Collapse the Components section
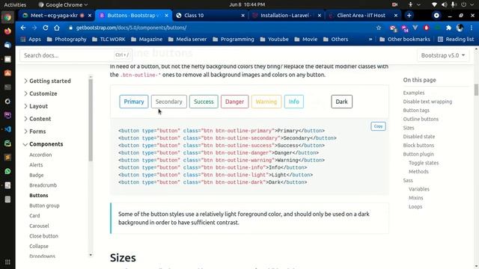The width and height of the screenshot is (479, 269). [43, 144]
